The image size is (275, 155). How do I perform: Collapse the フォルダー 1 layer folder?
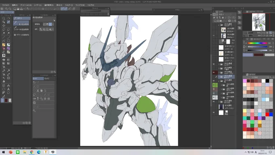pos(219,25)
